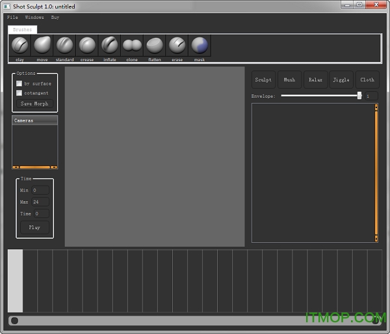The width and height of the screenshot is (390, 334).
Task: Click the Cameras list header
Action: pos(35,120)
